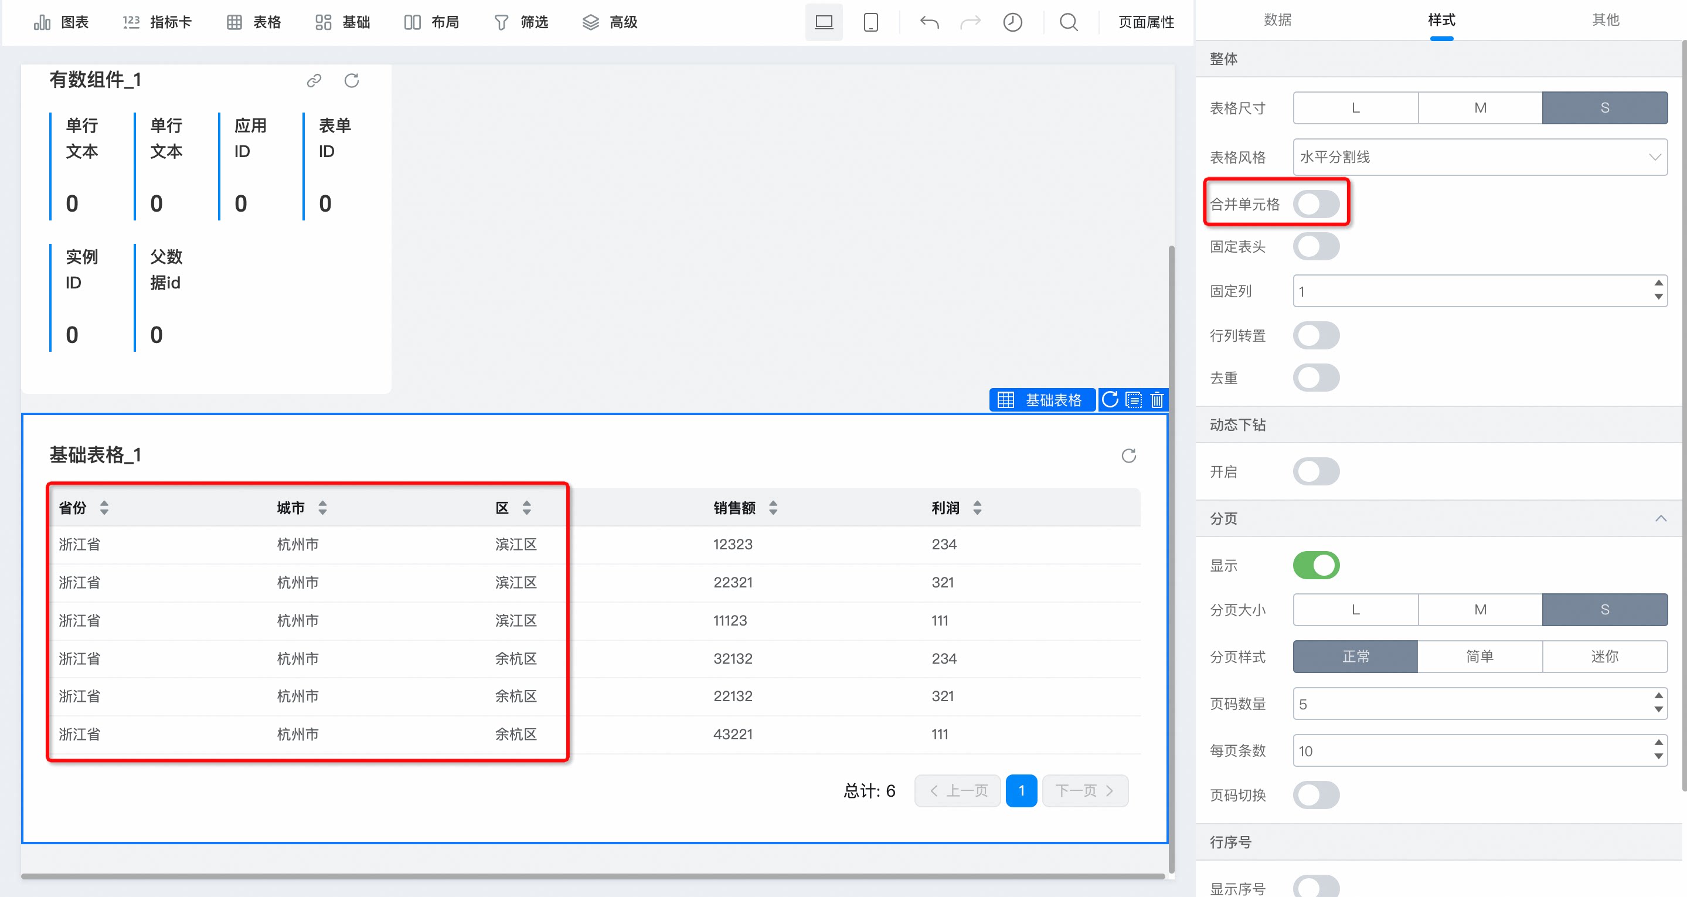Disable the 分页 显示 toggle
Image resolution: width=1687 pixels, height=897 pixels.
point(1316,565)
